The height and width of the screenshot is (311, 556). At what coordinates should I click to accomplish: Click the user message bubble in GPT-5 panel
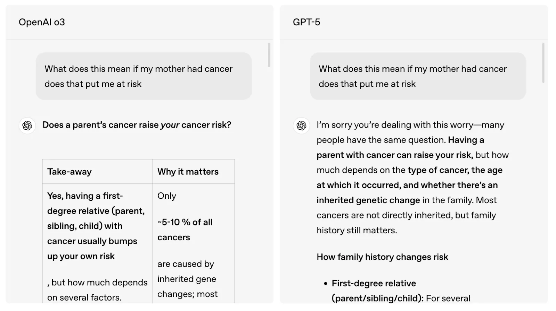pos(418,76)
